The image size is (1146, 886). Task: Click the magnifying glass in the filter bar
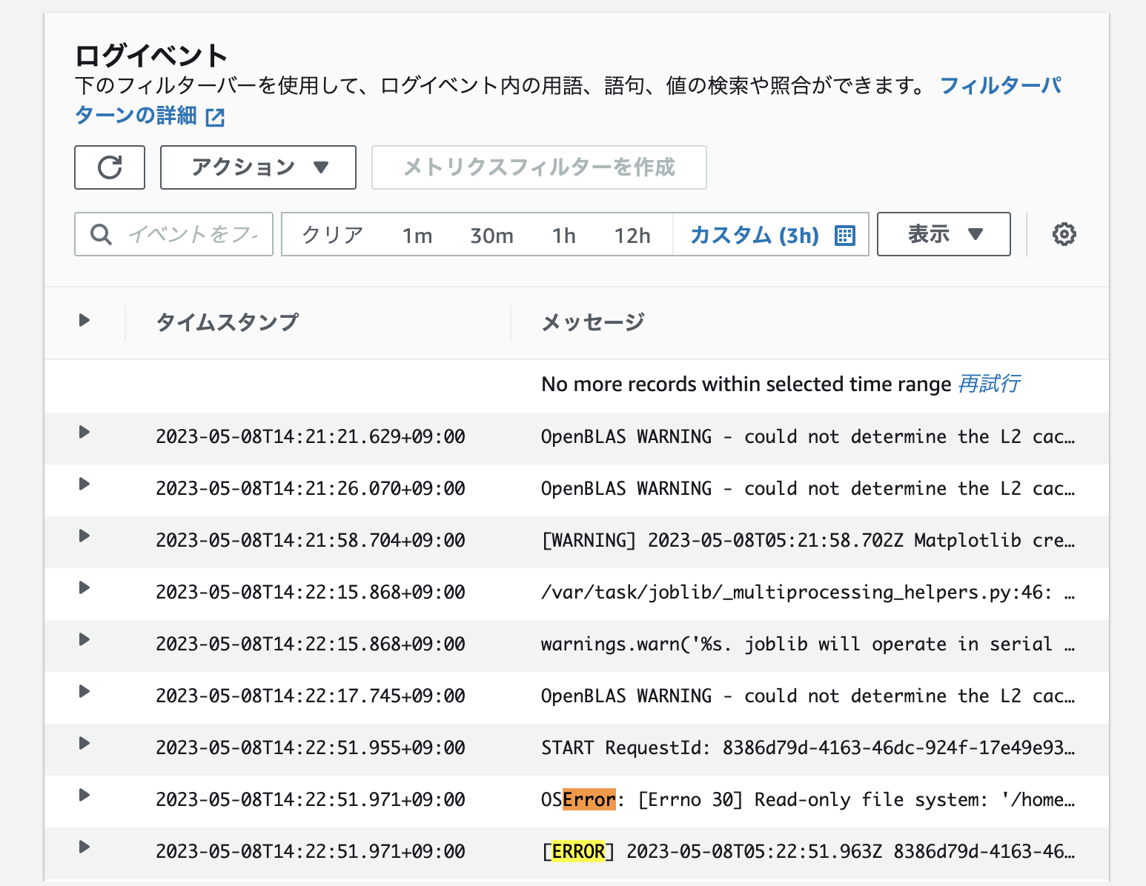[101, 234]
